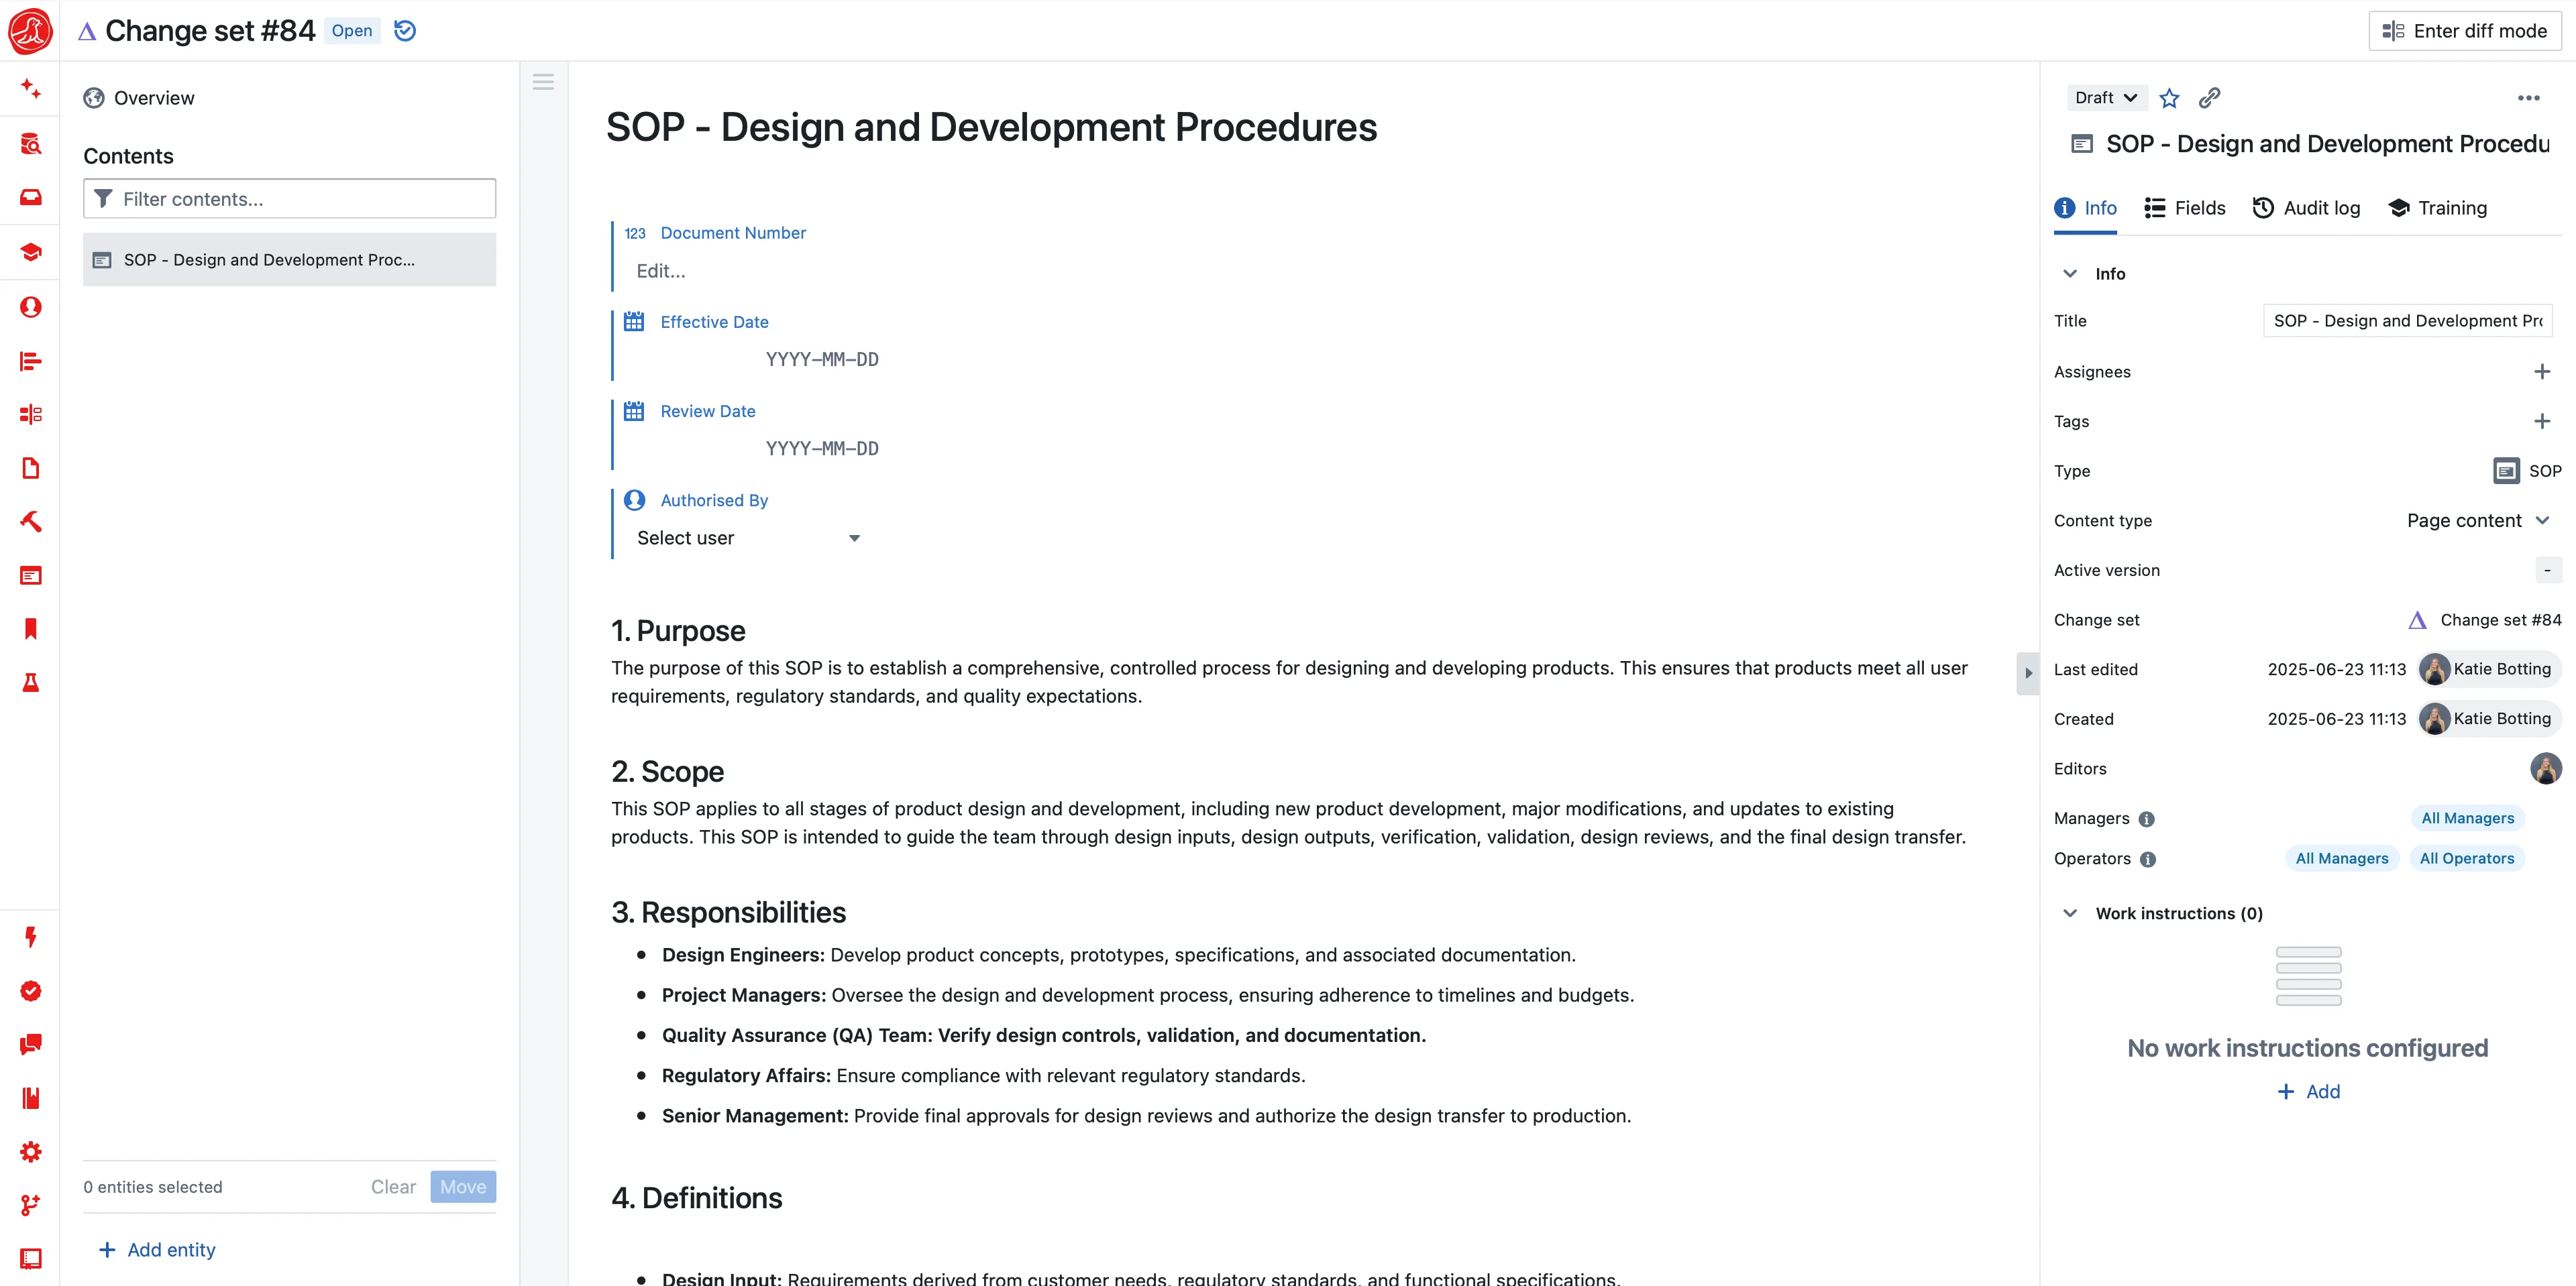The image size is (2576, 1286).
Task: Click the star favorite icon
Action: pos(2169,98)
